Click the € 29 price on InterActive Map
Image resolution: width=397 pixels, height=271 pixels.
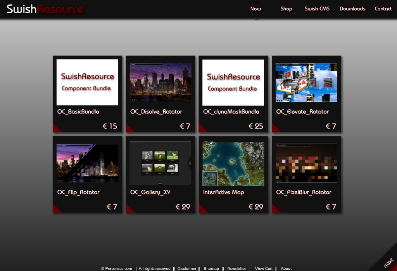click(x=256, y=207)
